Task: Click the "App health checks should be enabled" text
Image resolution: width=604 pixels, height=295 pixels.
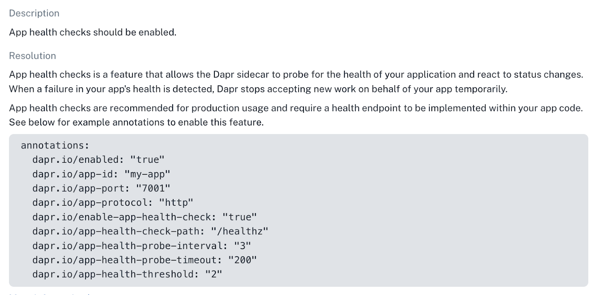Action: point(92,32)
